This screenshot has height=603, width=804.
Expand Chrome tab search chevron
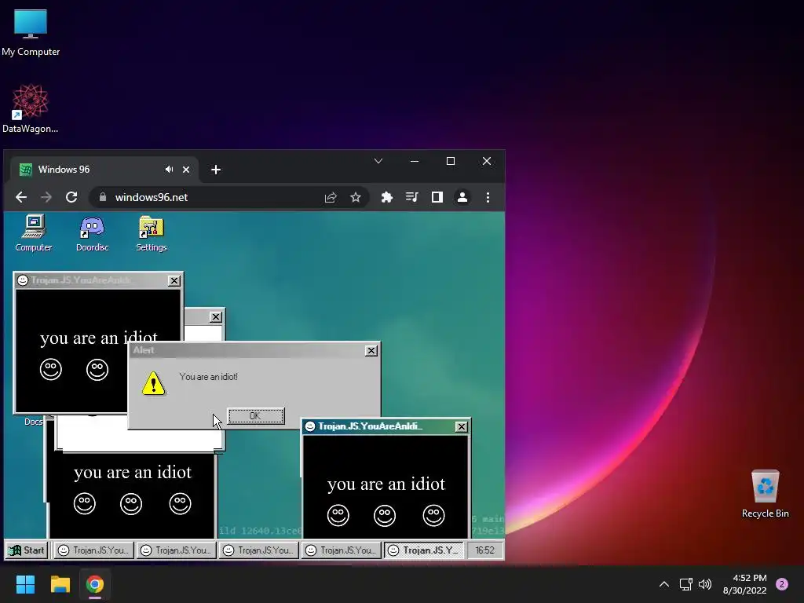pos(378,161)
